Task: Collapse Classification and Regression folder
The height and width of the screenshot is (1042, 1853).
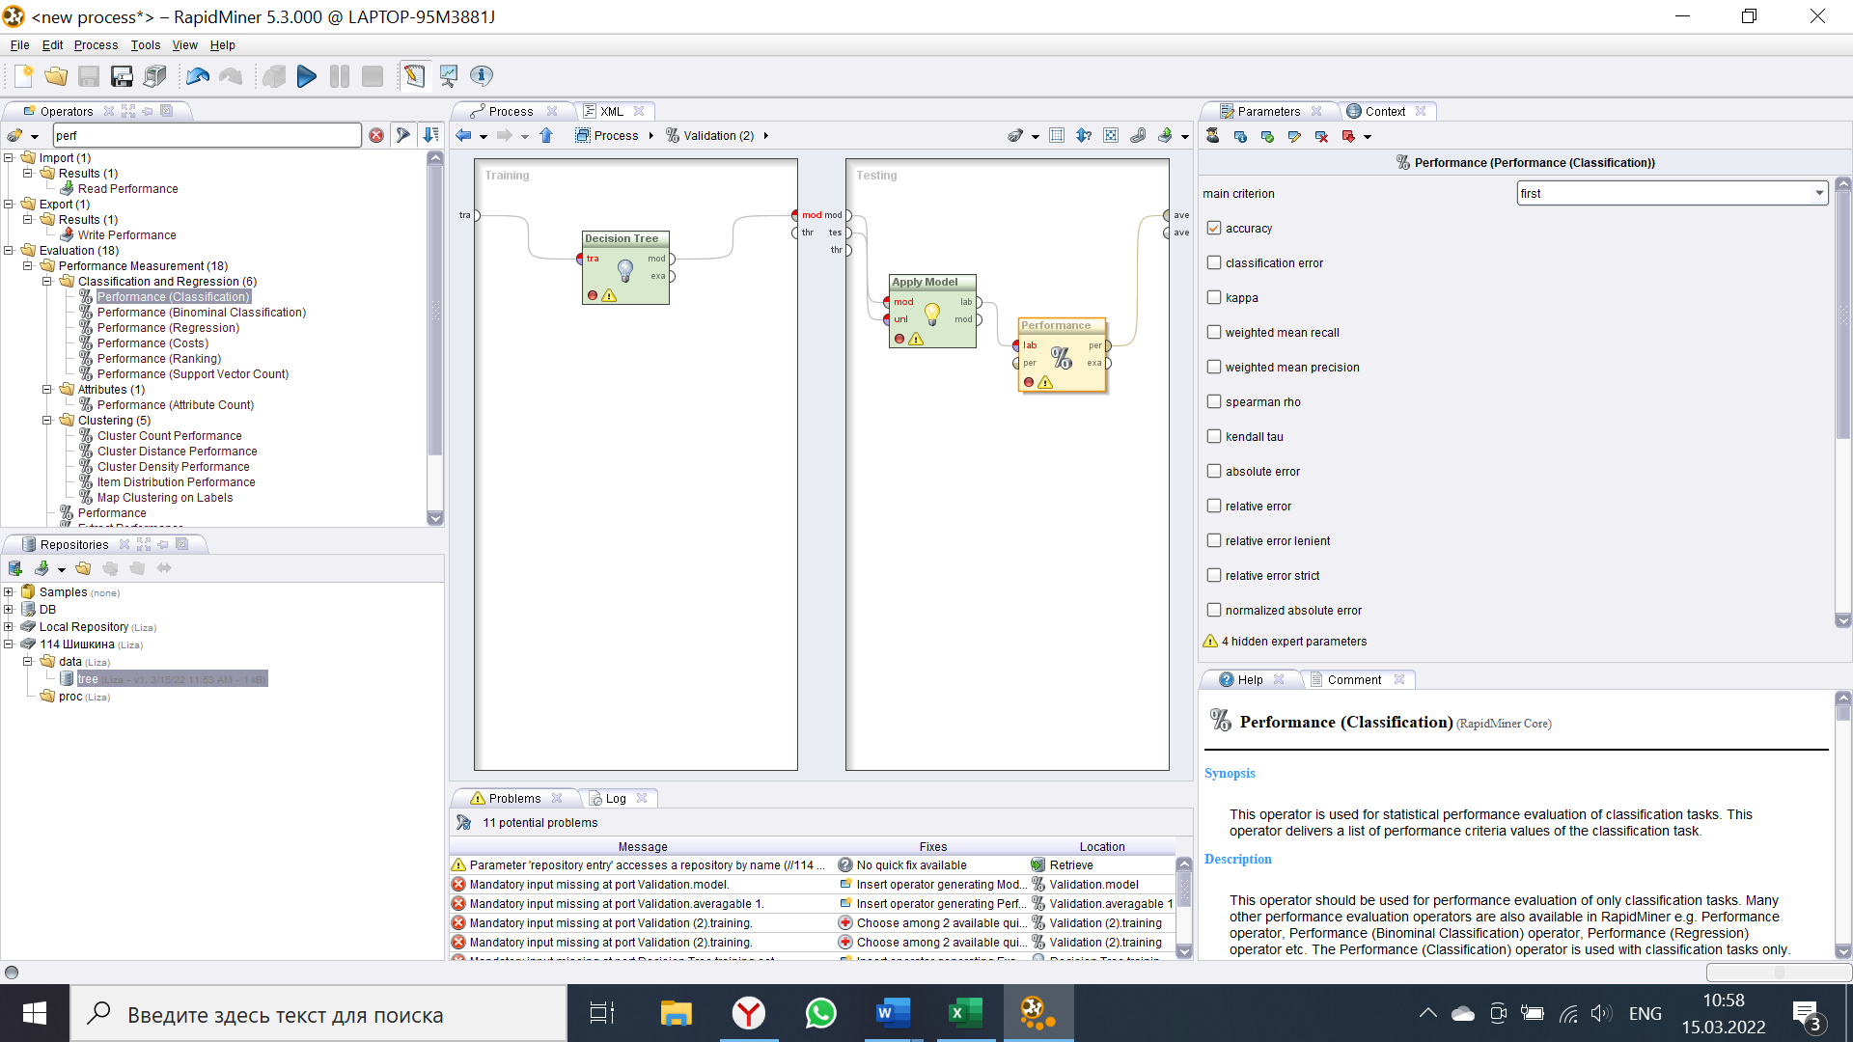Action: (47, 281)
